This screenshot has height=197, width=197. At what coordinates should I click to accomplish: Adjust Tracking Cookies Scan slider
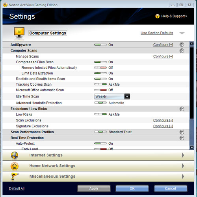tap(100, 84)
